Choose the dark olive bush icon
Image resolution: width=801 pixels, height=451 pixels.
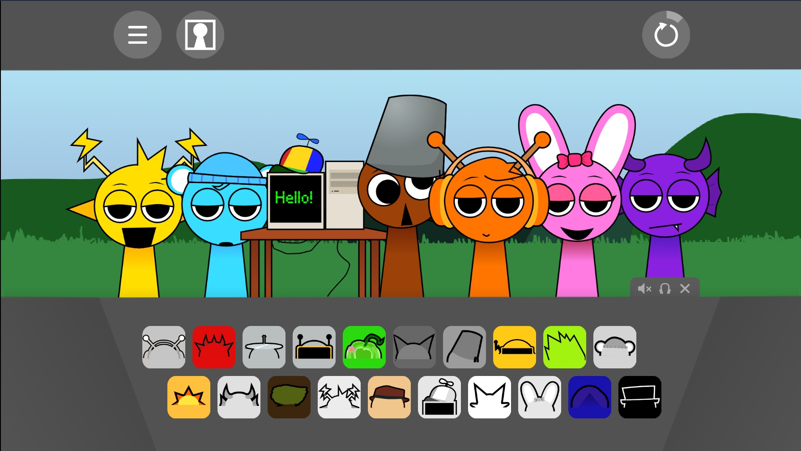(x=289, y=397)
